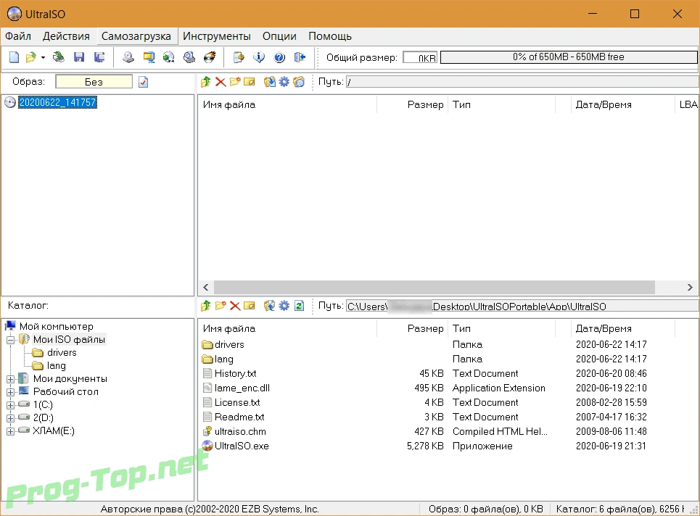
Task: Click the Rename icon in image pane toolbar
Action: point(250,82)
